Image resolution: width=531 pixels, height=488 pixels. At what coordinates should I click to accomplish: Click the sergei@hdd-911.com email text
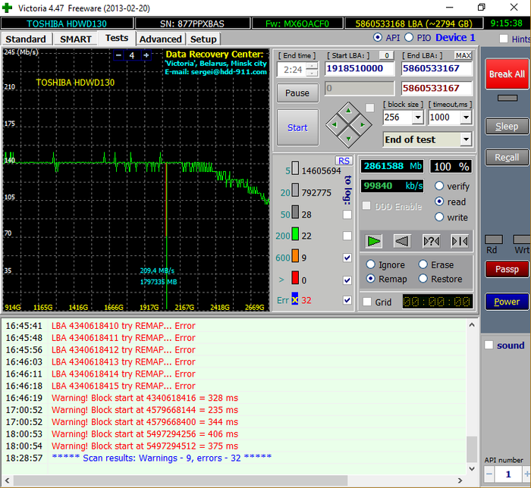pyautogui.click(x=228, y=72)
